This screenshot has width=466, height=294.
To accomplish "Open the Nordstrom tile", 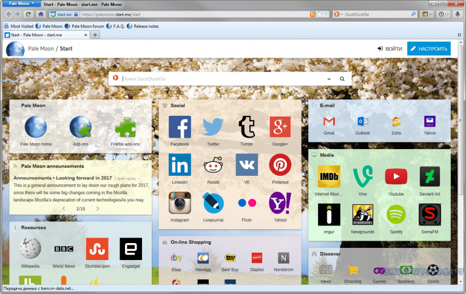I will (283, 258).
